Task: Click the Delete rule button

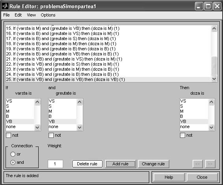Action: click(87, 164)
